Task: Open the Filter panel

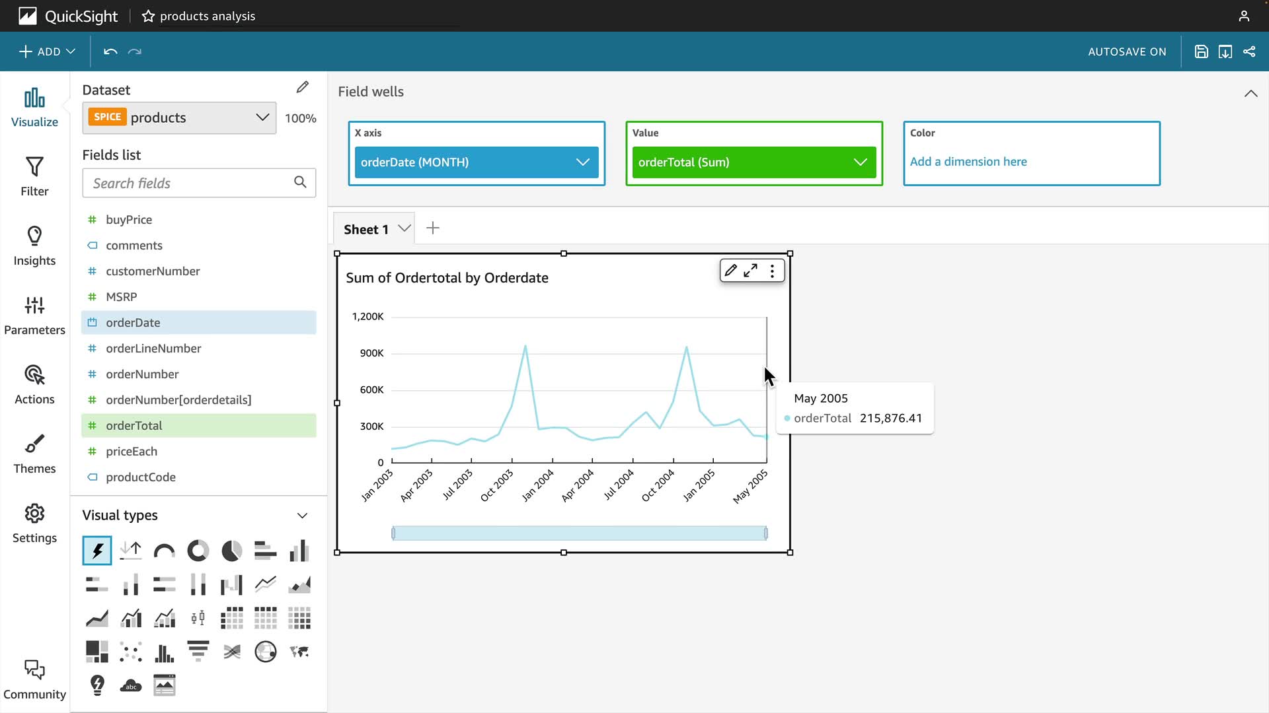Action: (x=34, y=176)
